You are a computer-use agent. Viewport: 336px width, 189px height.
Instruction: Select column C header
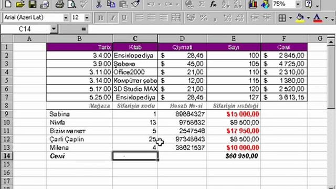pyautogui.click(x=135, y=38)
